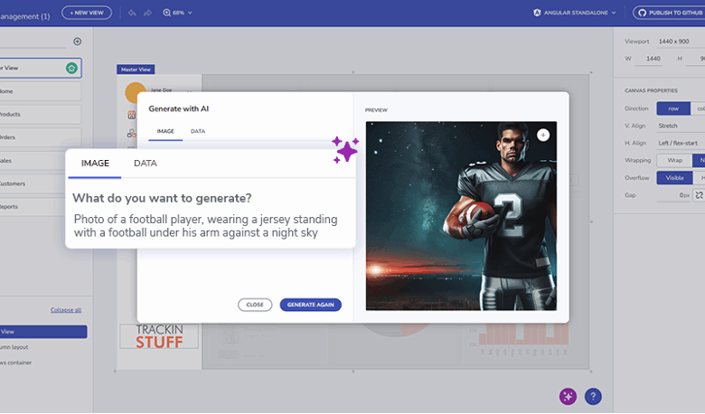Viewport: 705px width, 414px height.
Task: Click the Publish to GitHub button
Action: pos(670,13)
